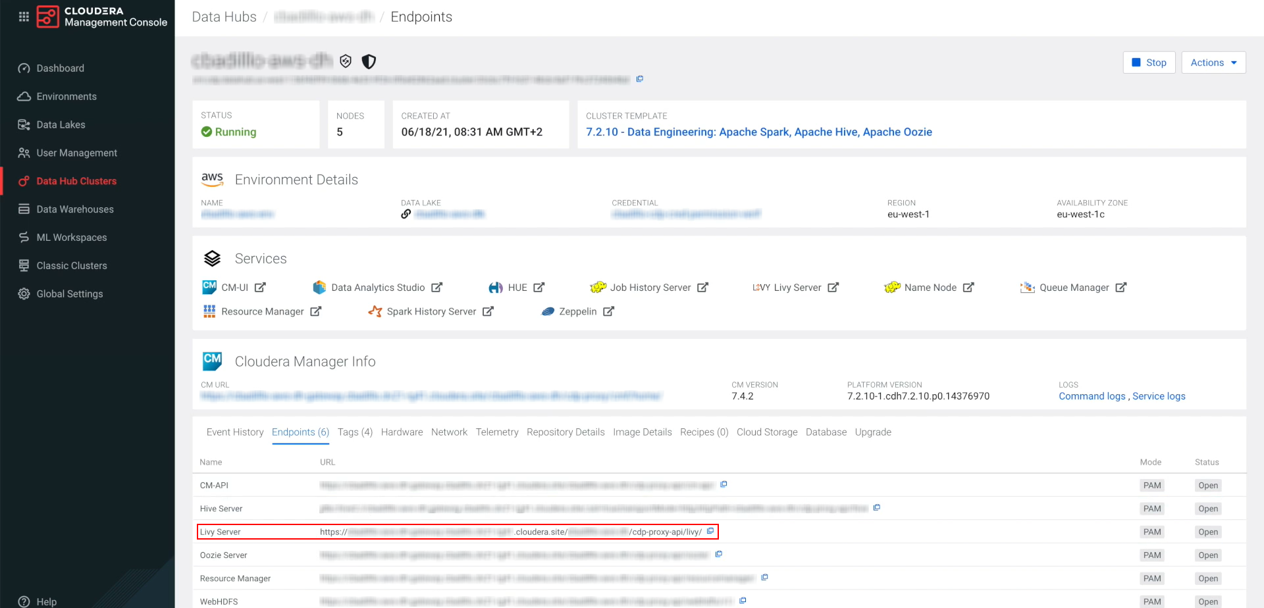Image resolution: width=1264 pixels, height=608 pixels.
Task: Click the black shield icon beside cluster name
Action: point(369,61)
